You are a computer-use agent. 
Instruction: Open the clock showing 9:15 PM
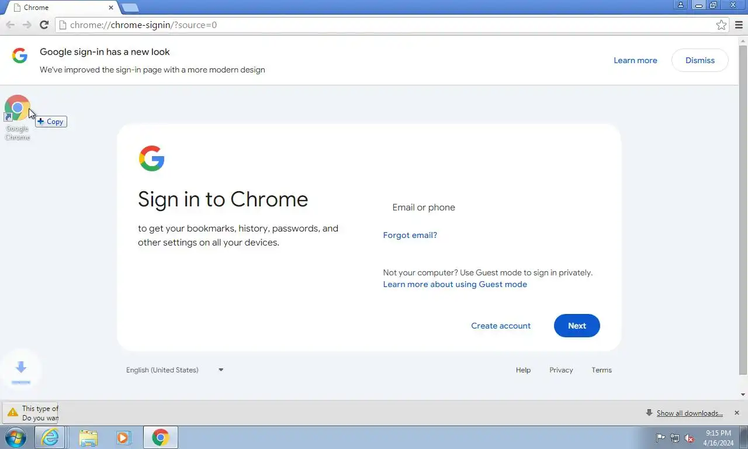click(x=718, y=438)
